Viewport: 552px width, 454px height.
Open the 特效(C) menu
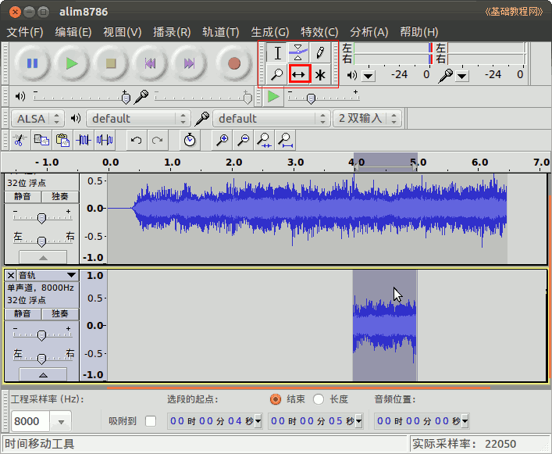tap(319, 32)
